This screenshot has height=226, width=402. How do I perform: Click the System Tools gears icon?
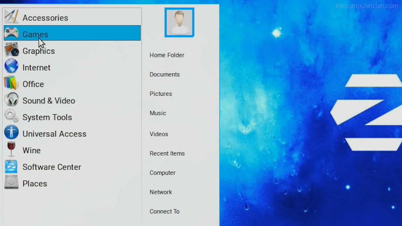tap(11, 116)
